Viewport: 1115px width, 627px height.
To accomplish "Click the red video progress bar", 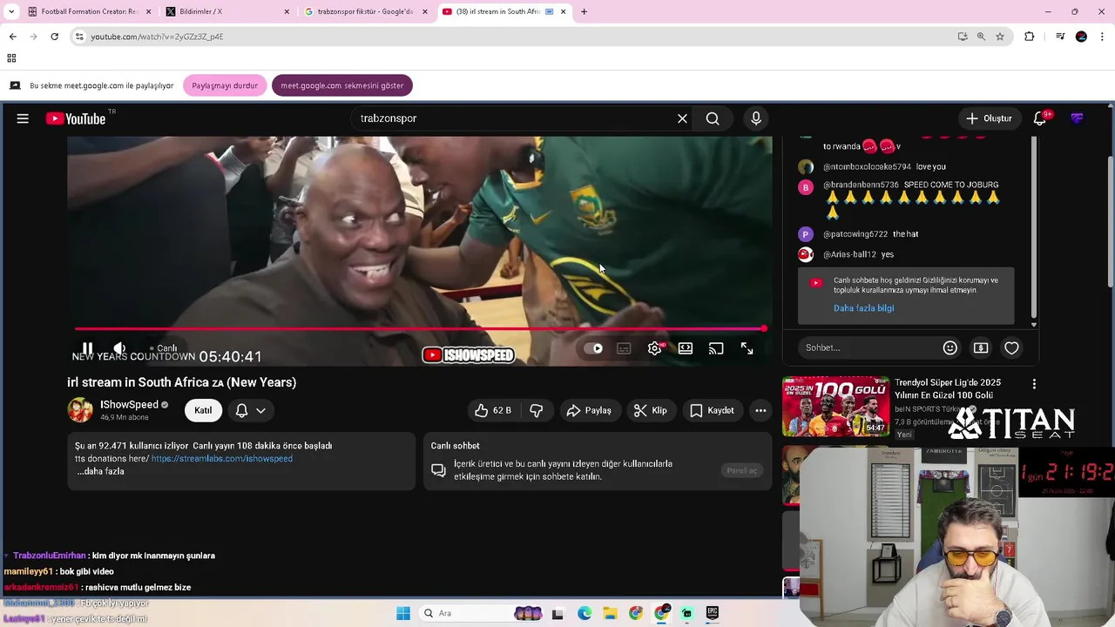I will point(420,328).
